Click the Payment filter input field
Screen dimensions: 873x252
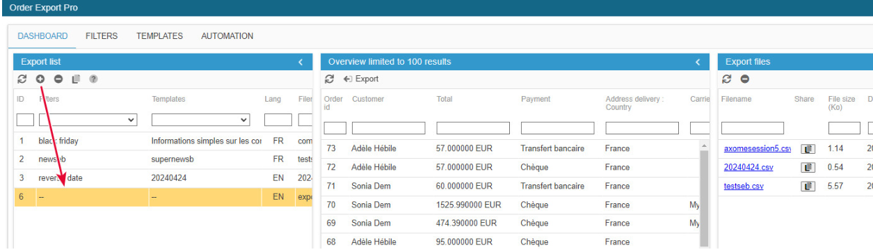pyautogui.click(x=557, y=128)
